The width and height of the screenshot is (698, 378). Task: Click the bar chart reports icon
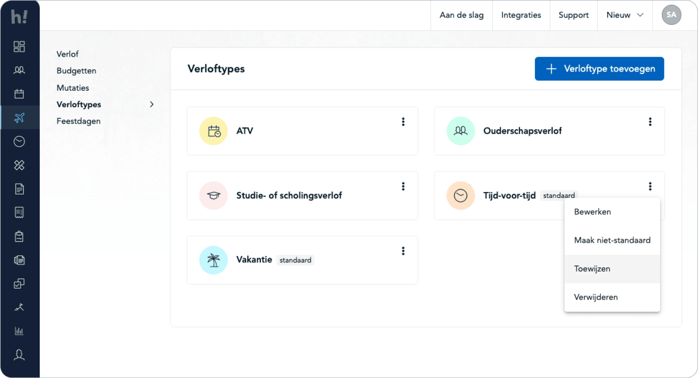19,331
